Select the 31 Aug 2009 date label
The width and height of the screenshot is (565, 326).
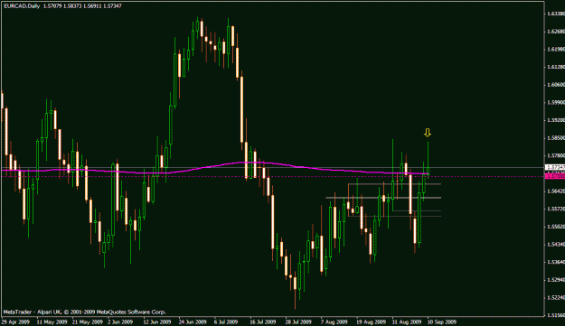click(407, 321)
